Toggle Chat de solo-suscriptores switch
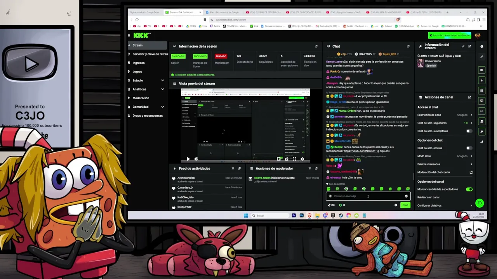The width and height of the screenshot is (497, 279). 469,131
